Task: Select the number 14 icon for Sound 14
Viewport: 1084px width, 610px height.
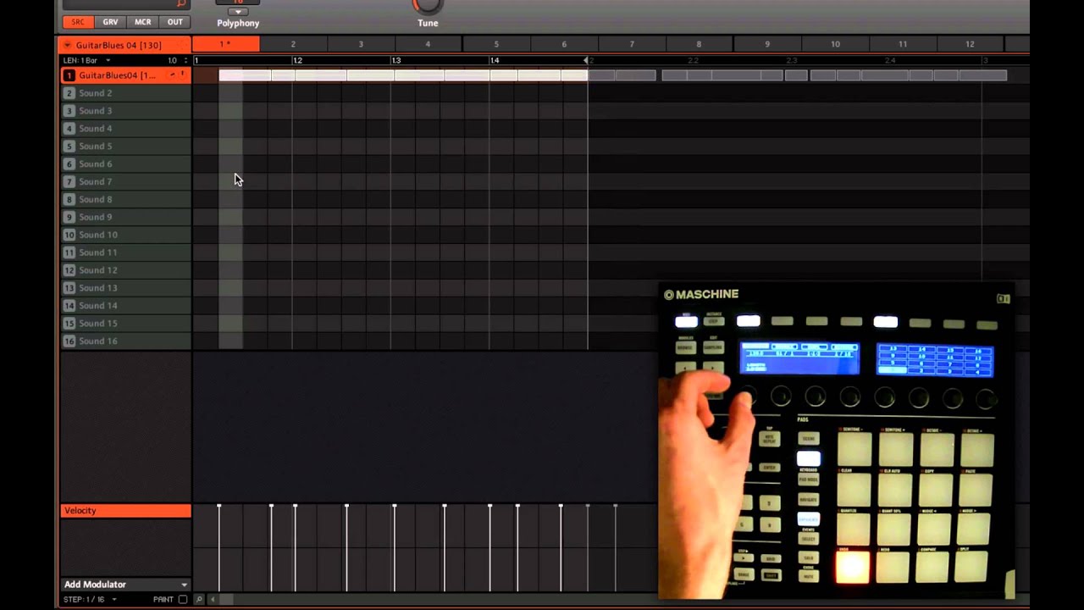Action: [69, 306]
